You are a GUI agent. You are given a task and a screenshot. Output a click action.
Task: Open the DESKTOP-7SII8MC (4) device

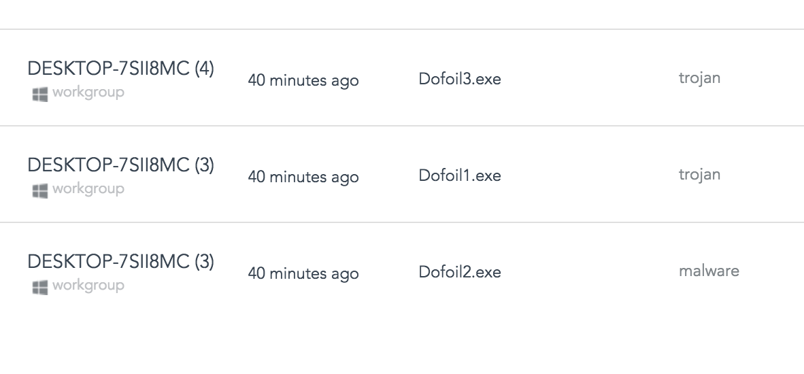pyautogui.click(x=120, y=69)
